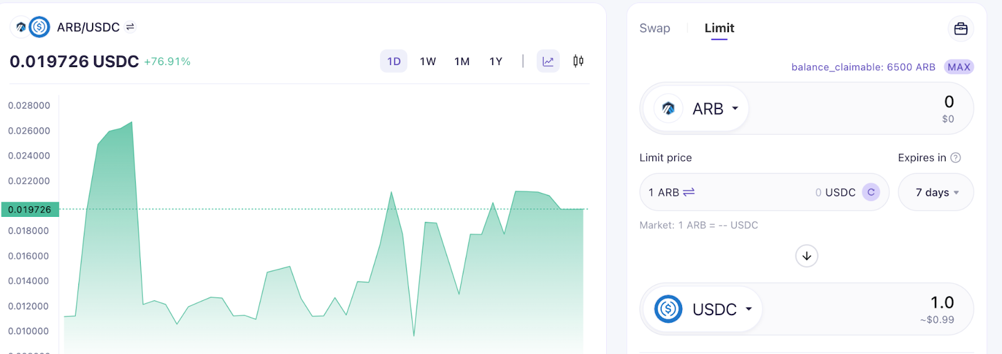This screenshot has width=1002, height=354.
Task: Reset limit price with the C icon
Action: 871,192
